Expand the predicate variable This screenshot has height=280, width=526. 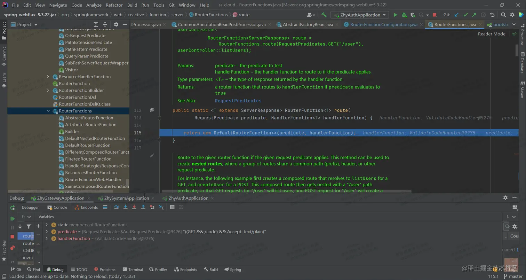coord(47,232)
